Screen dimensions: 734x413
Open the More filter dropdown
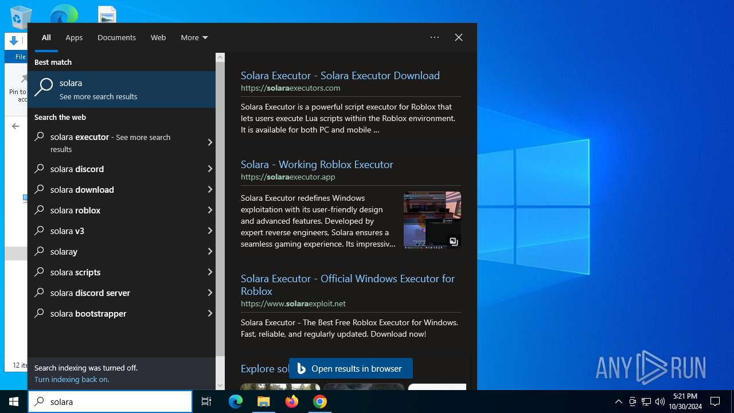194,37
